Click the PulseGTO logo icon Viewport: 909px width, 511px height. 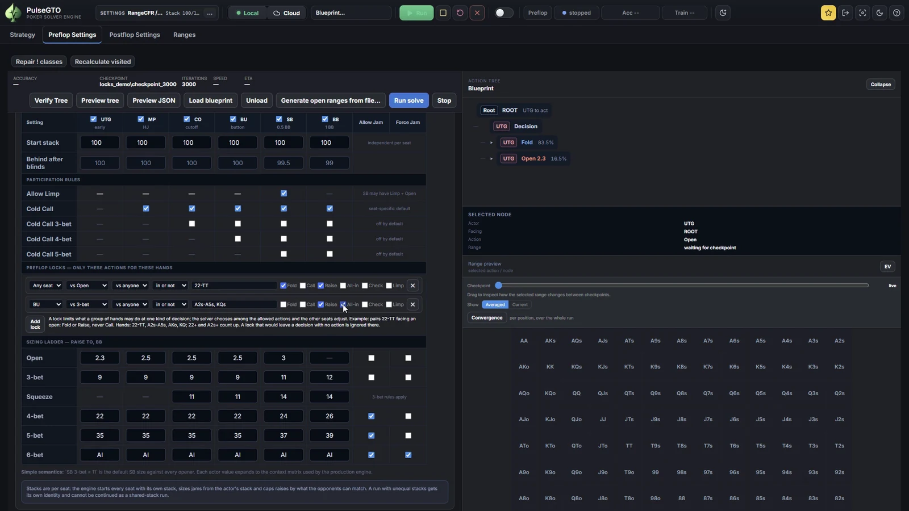12,12
